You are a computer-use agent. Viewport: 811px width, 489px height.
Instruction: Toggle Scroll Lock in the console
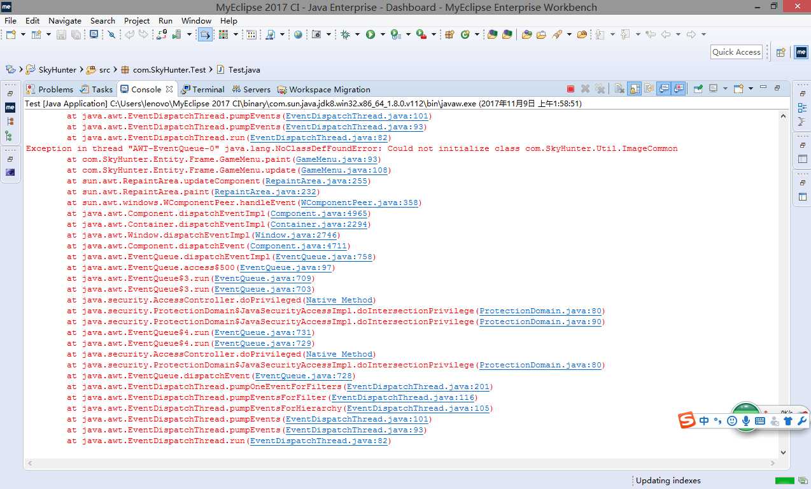click(634, 89)
